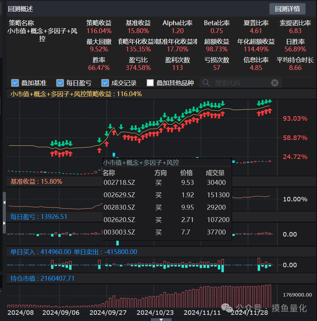The image size is (317, 321).
Task: Click the 小市值+概念+多因子+风控 strategy name
Action: (x=42, y=35)
